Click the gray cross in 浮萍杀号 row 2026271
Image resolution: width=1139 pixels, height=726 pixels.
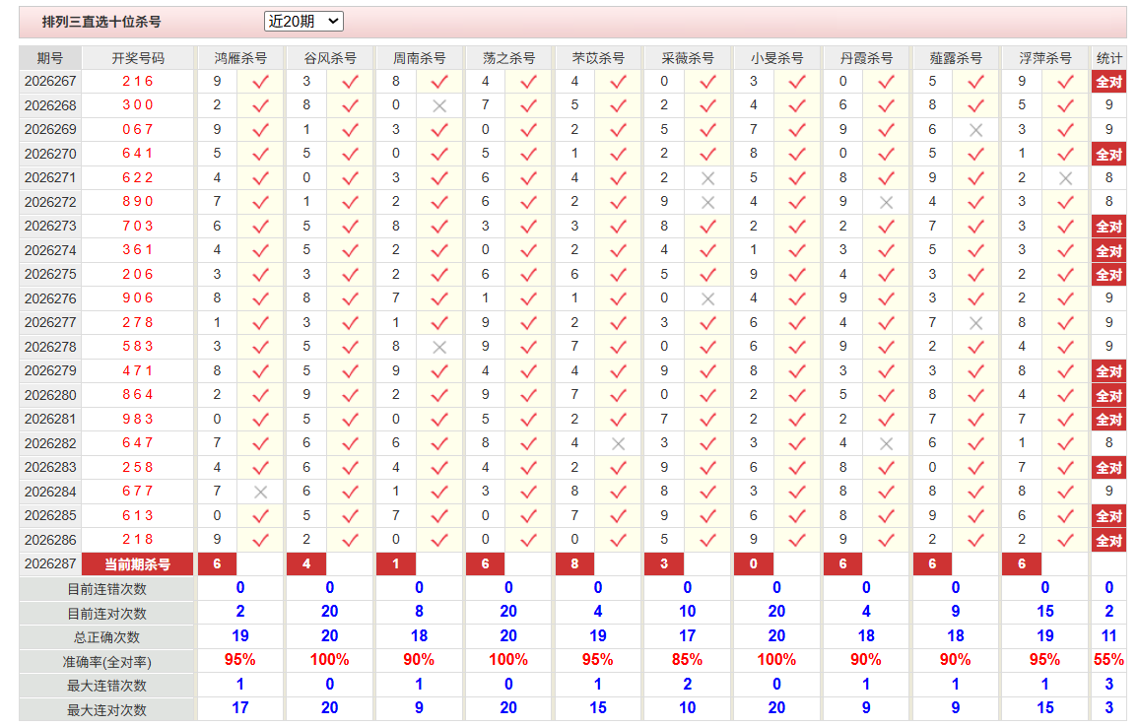(1065, 178)
